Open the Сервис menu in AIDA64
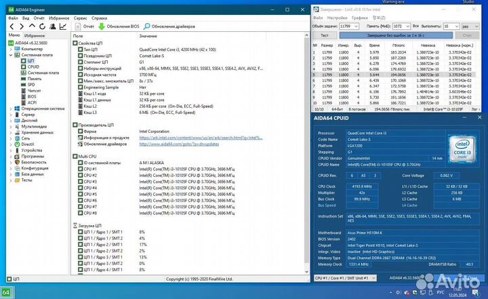This screenshot has width=488, height=299. [x=80, y=18]
